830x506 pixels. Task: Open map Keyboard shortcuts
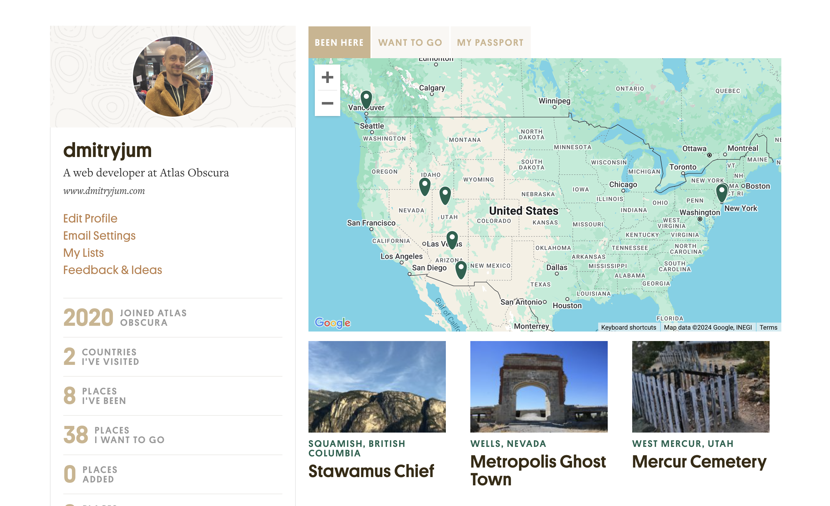[x=629, y=327]
